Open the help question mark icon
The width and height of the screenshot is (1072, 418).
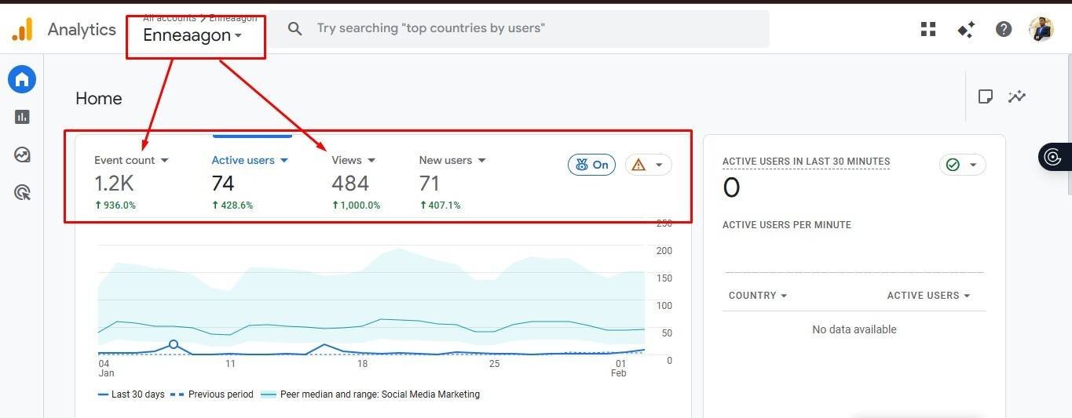point(1004,29)
